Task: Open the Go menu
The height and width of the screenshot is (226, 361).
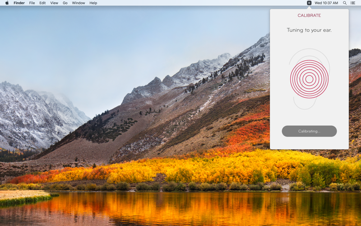Action: click(x=65, y=3)
